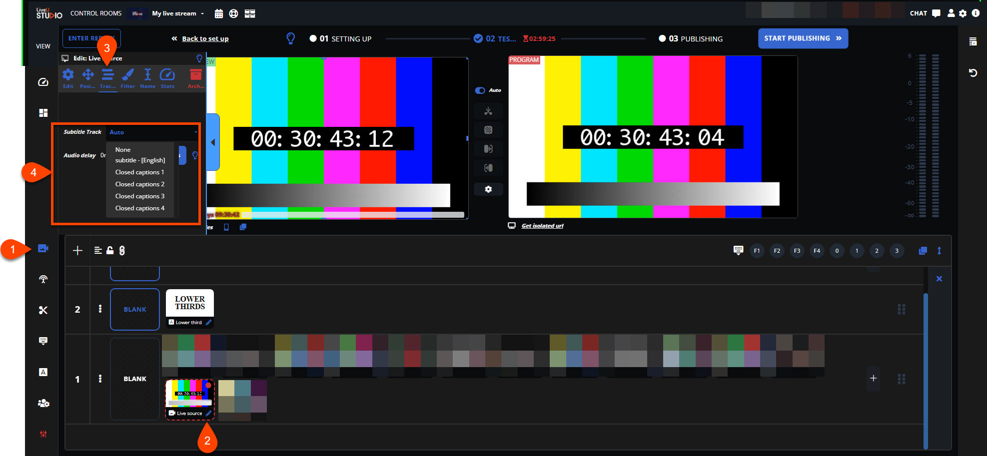
Task: Toggle the link chain icon in layers toolbar
Action: click(122, 250)
